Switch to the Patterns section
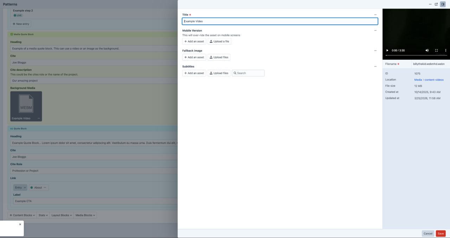 point(10,4)
